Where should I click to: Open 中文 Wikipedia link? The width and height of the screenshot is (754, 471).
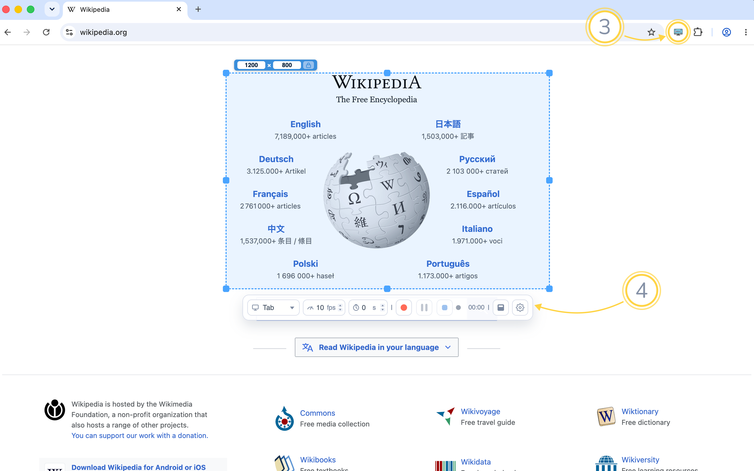tap(276, 229)
